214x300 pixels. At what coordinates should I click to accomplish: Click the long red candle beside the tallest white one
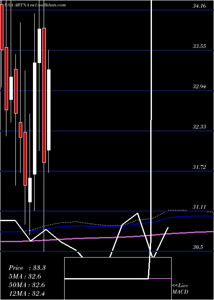pos(44,95)
